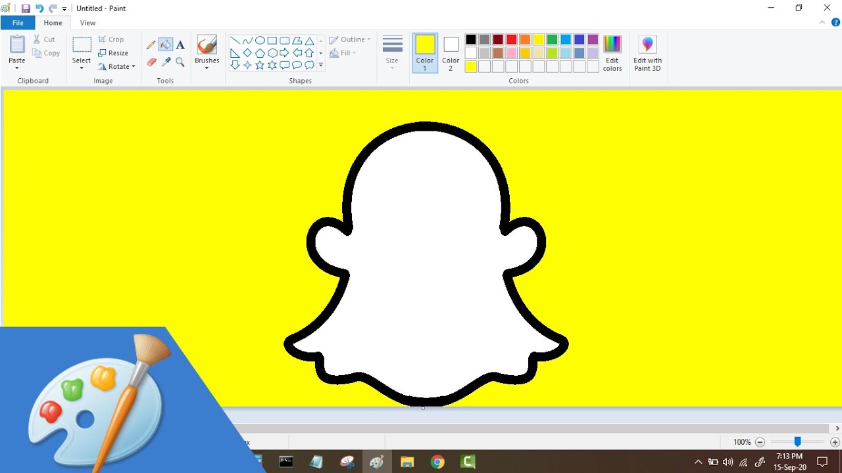Open the File menu
The width and height of the screenshot is (842, 473).
pos(18,23)
